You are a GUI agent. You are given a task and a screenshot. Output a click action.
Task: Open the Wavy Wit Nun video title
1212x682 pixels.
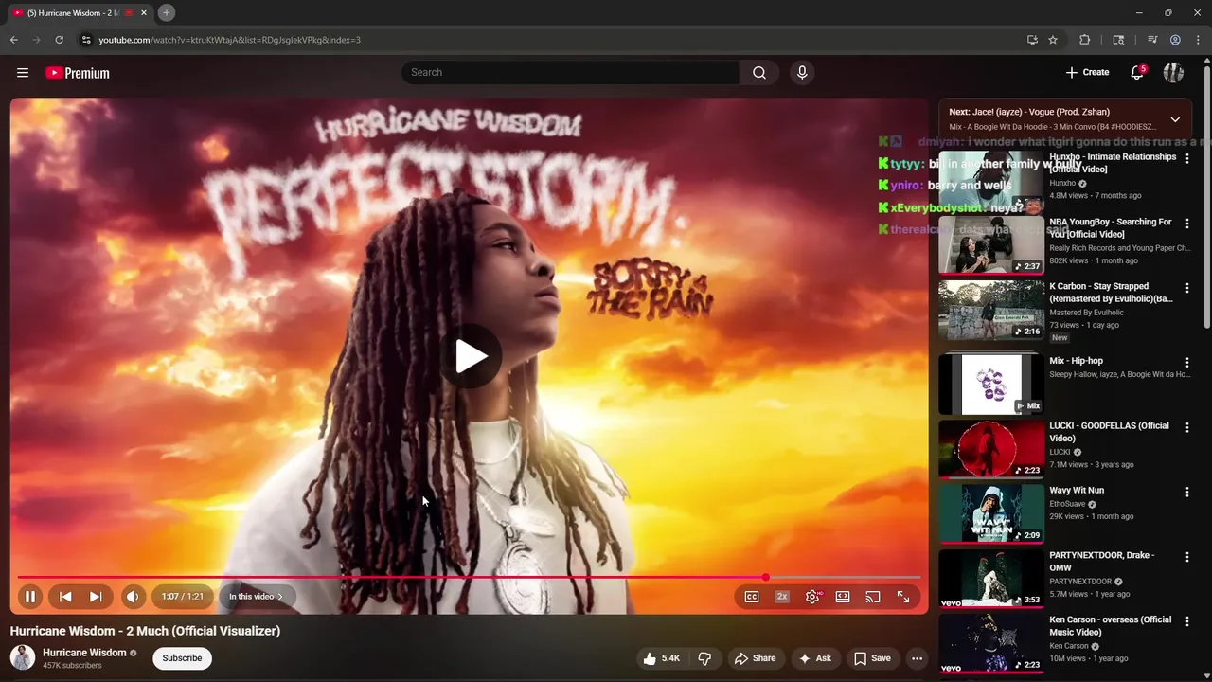[1077, 491]
